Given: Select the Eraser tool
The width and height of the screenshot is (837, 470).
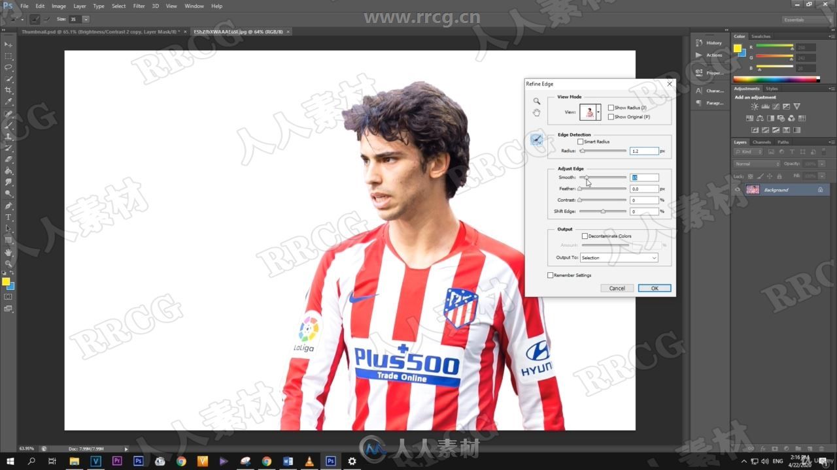Looking at the screenshot, I should point(9,159).
